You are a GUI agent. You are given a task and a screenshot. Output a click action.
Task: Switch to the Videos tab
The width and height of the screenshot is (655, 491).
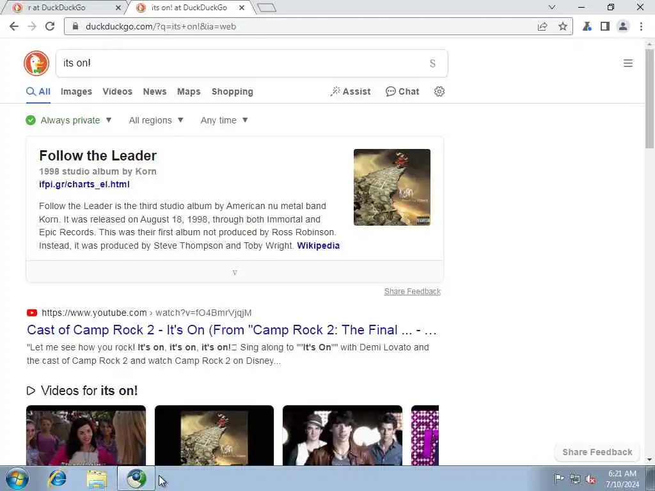coord(118,91)
